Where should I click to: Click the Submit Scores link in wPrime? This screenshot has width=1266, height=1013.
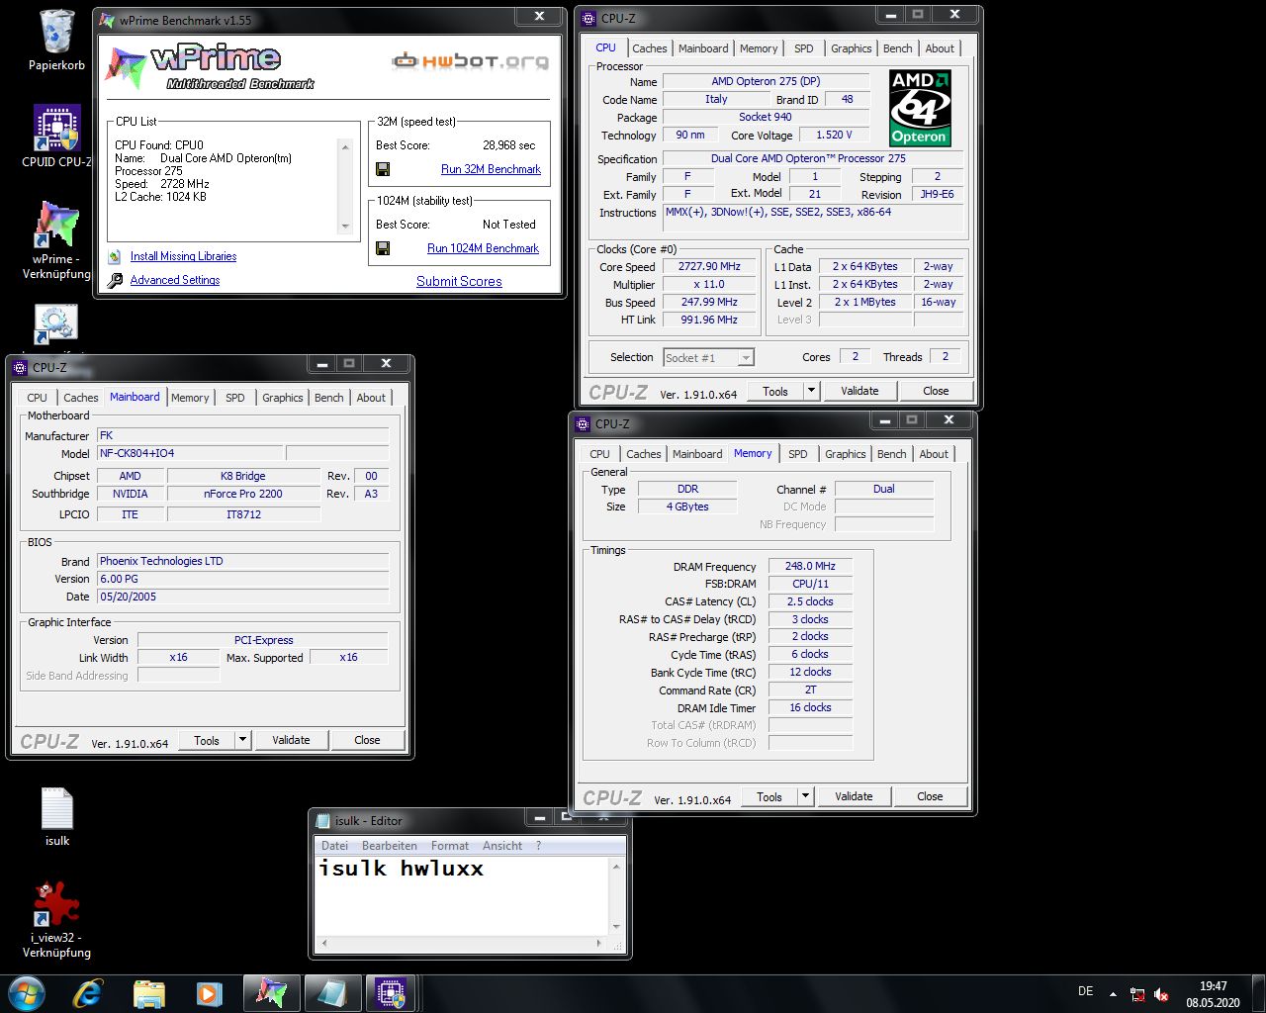click(x=459, y=281)
